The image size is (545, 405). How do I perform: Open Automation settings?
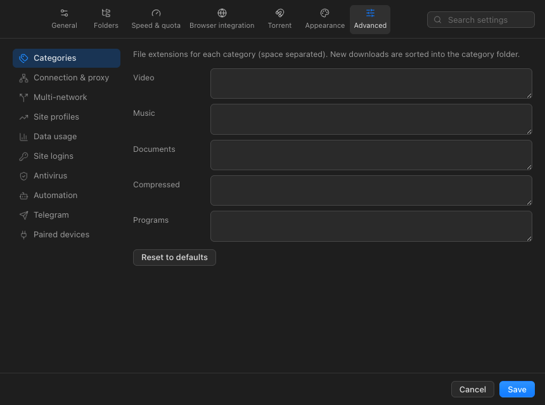pos(67,196)
